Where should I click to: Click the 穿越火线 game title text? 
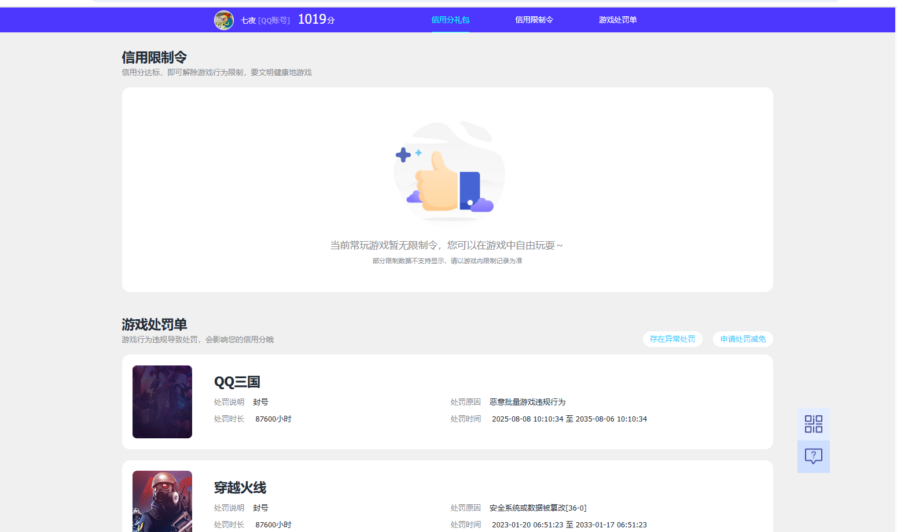pyautogui.click(x=240, y=487)
